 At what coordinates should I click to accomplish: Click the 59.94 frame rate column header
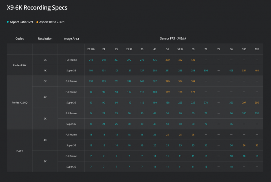click(x=180, y=49)
